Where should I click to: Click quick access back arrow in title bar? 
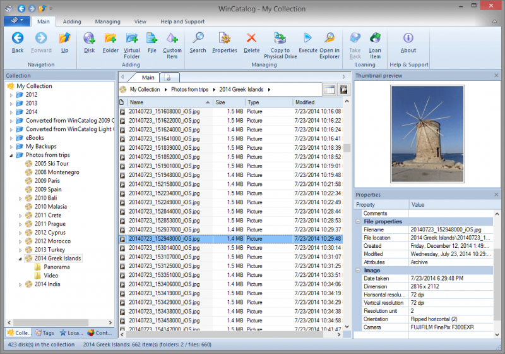[x=21, y=8]
